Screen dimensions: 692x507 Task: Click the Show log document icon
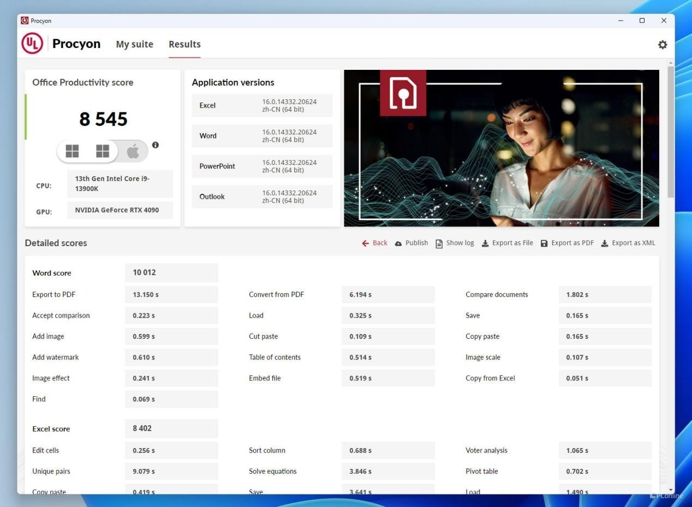pyautogui.click(x=439, y=243)
